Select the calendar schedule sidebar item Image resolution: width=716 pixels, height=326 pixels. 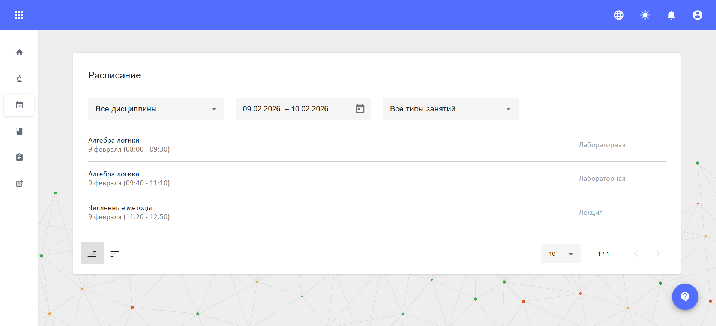click(x=19, y=105)
